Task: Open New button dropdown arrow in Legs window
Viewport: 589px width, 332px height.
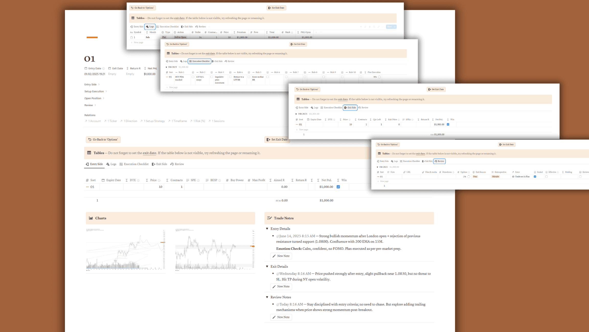Action: (x=395, y=27)
